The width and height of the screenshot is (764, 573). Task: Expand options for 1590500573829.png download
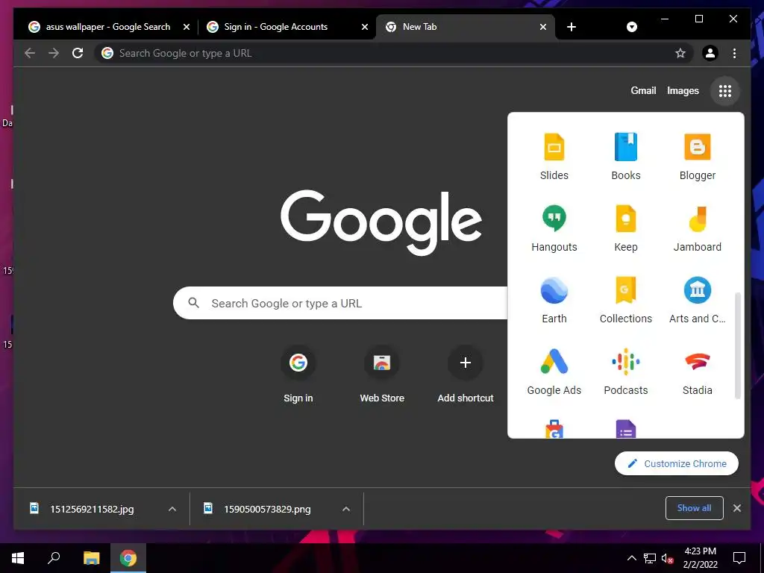coord(346,509)
